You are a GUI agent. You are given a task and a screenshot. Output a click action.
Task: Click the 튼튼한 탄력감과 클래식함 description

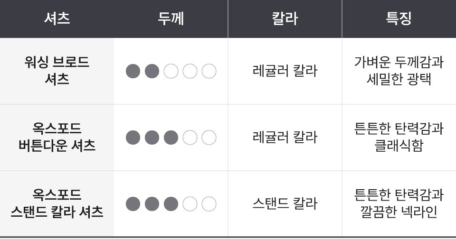tap(399, 137)
